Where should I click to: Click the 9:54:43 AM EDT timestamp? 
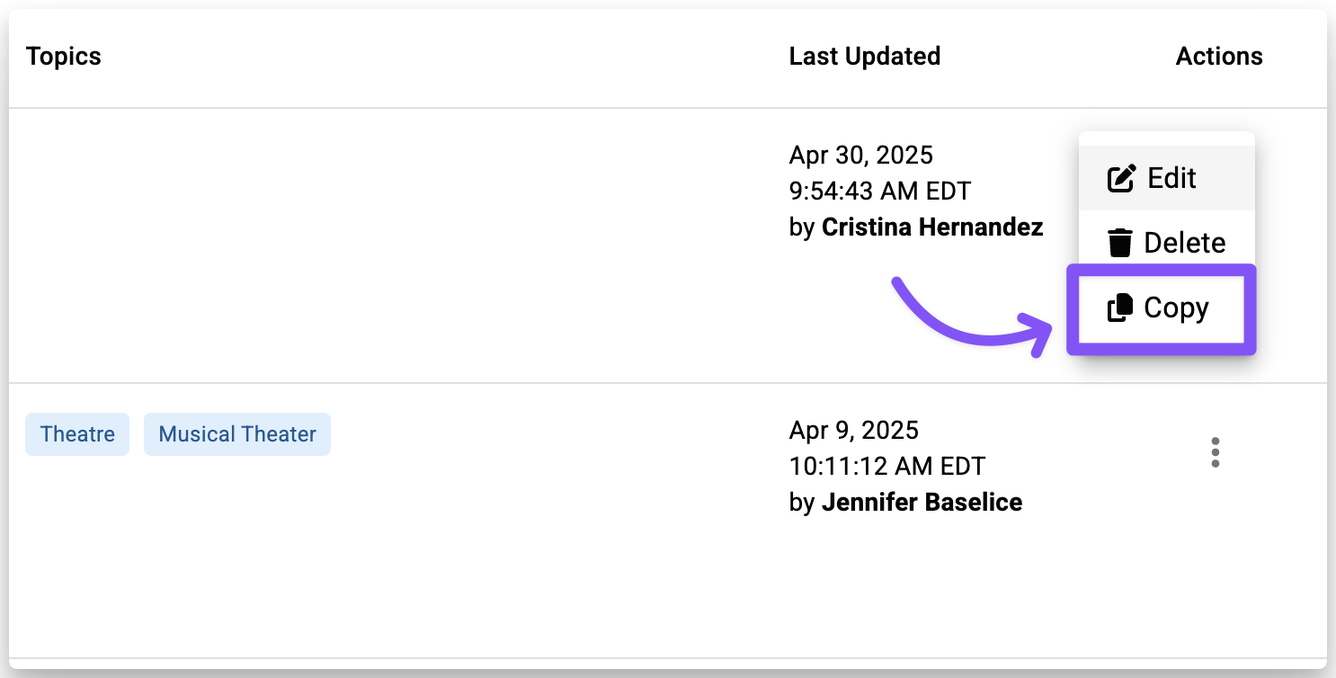tap(879, 192)
